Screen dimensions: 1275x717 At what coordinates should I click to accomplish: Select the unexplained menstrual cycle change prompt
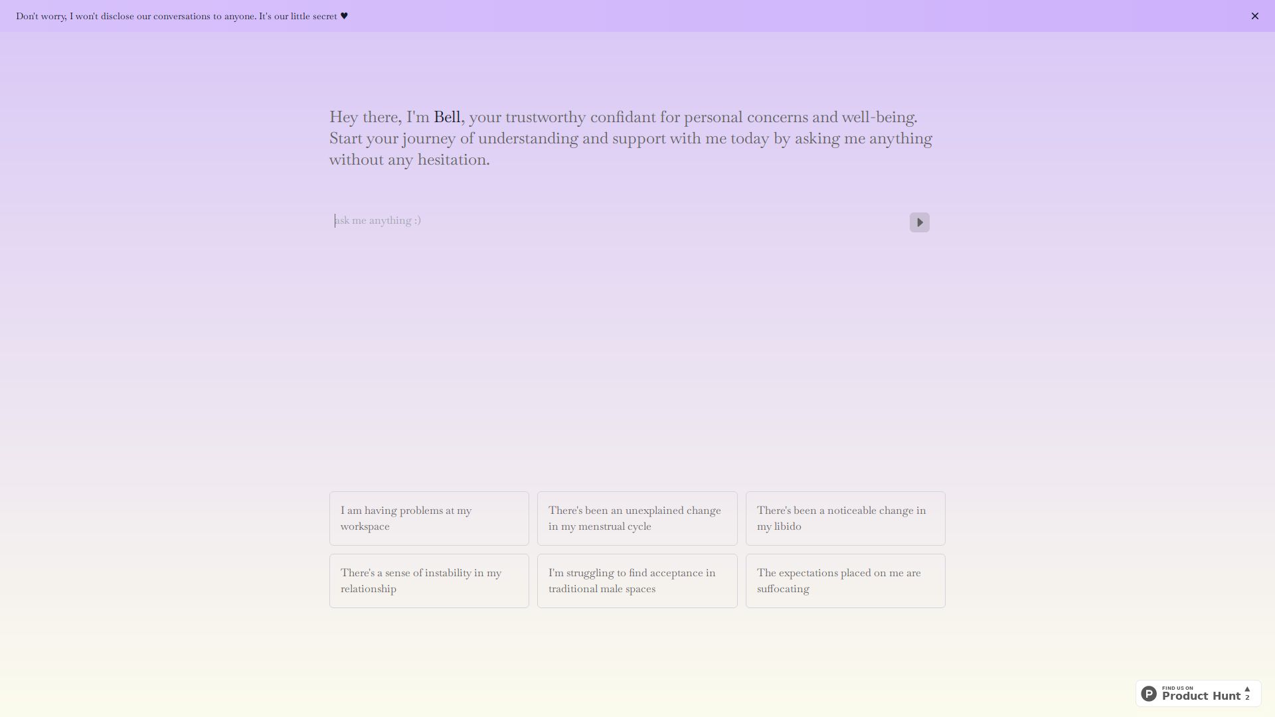click(637, 518)
